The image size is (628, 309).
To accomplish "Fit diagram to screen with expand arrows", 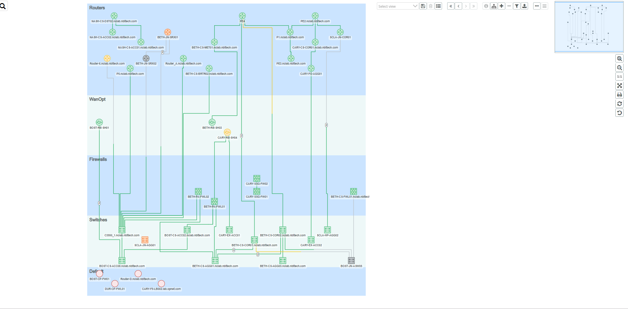I will pyautogui.click(x=619, y=86).
